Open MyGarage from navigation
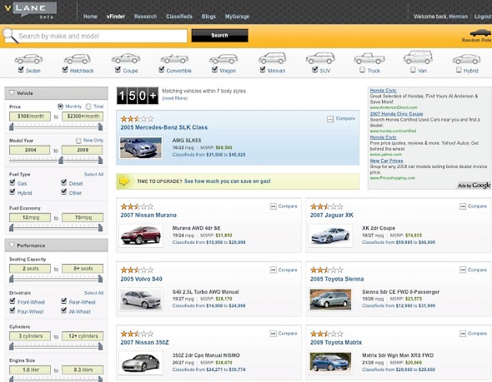The image size is (492, 382). click(237, 17)
